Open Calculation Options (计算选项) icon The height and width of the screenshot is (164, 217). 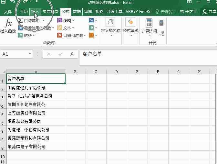(x=149, y=23)
